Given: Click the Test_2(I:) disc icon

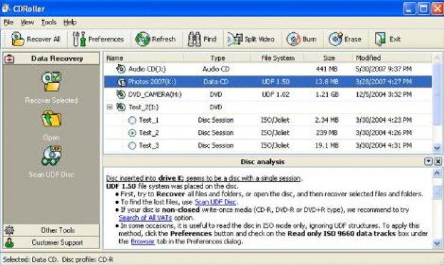Looking at the screenshot, I should click(121, 107).
